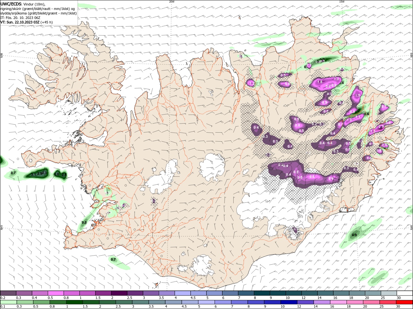Click the dark teal 8 snow legend swatch
The width and height of the screenshot is (413, 309).
pos(262,293)
